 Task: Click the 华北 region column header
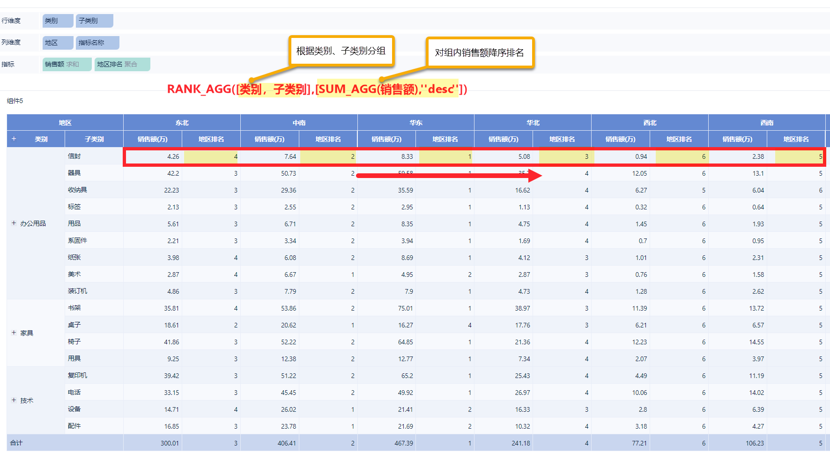coord(533,123)
